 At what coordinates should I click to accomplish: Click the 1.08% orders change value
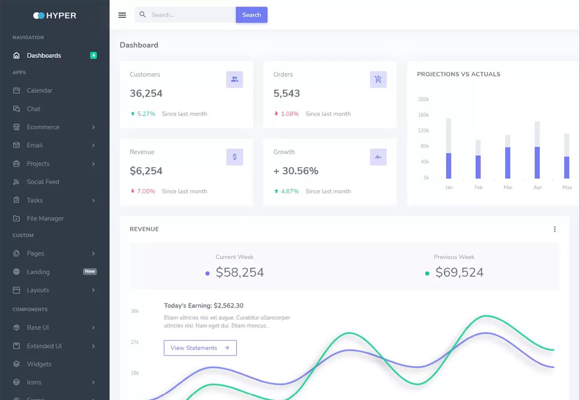(290, 114)
